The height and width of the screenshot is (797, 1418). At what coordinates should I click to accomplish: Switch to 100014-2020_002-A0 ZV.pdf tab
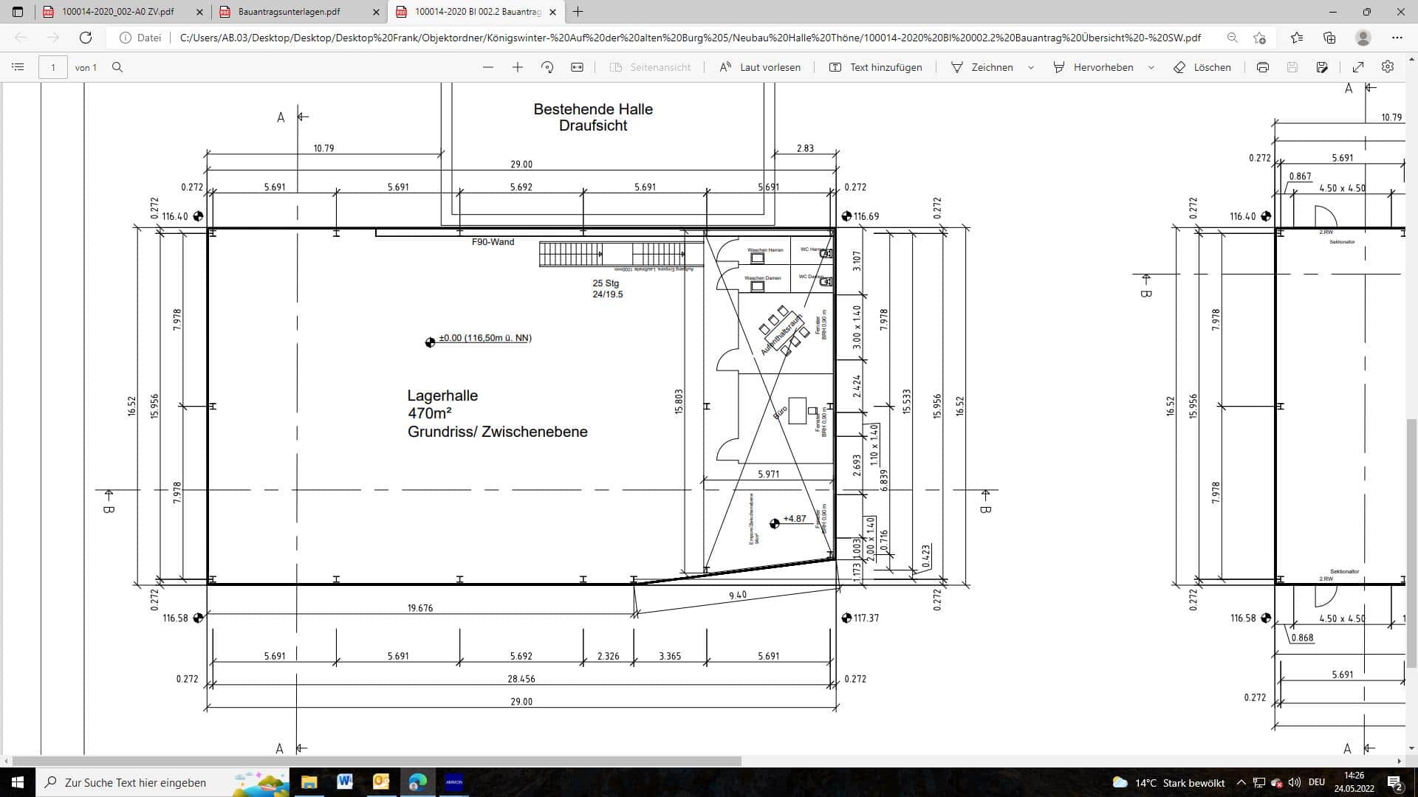(x=118, y=12)
